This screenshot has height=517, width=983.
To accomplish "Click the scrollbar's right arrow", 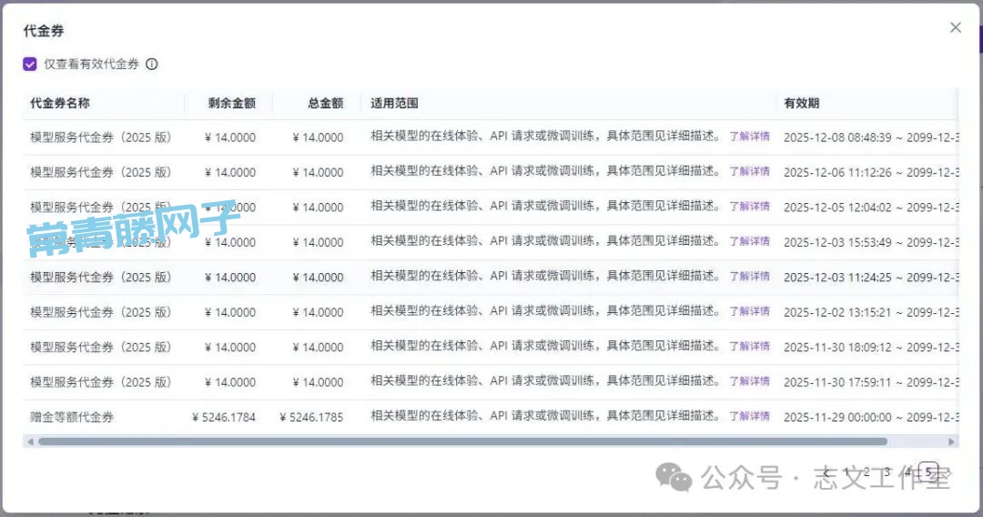I will (x=952, y=441).
